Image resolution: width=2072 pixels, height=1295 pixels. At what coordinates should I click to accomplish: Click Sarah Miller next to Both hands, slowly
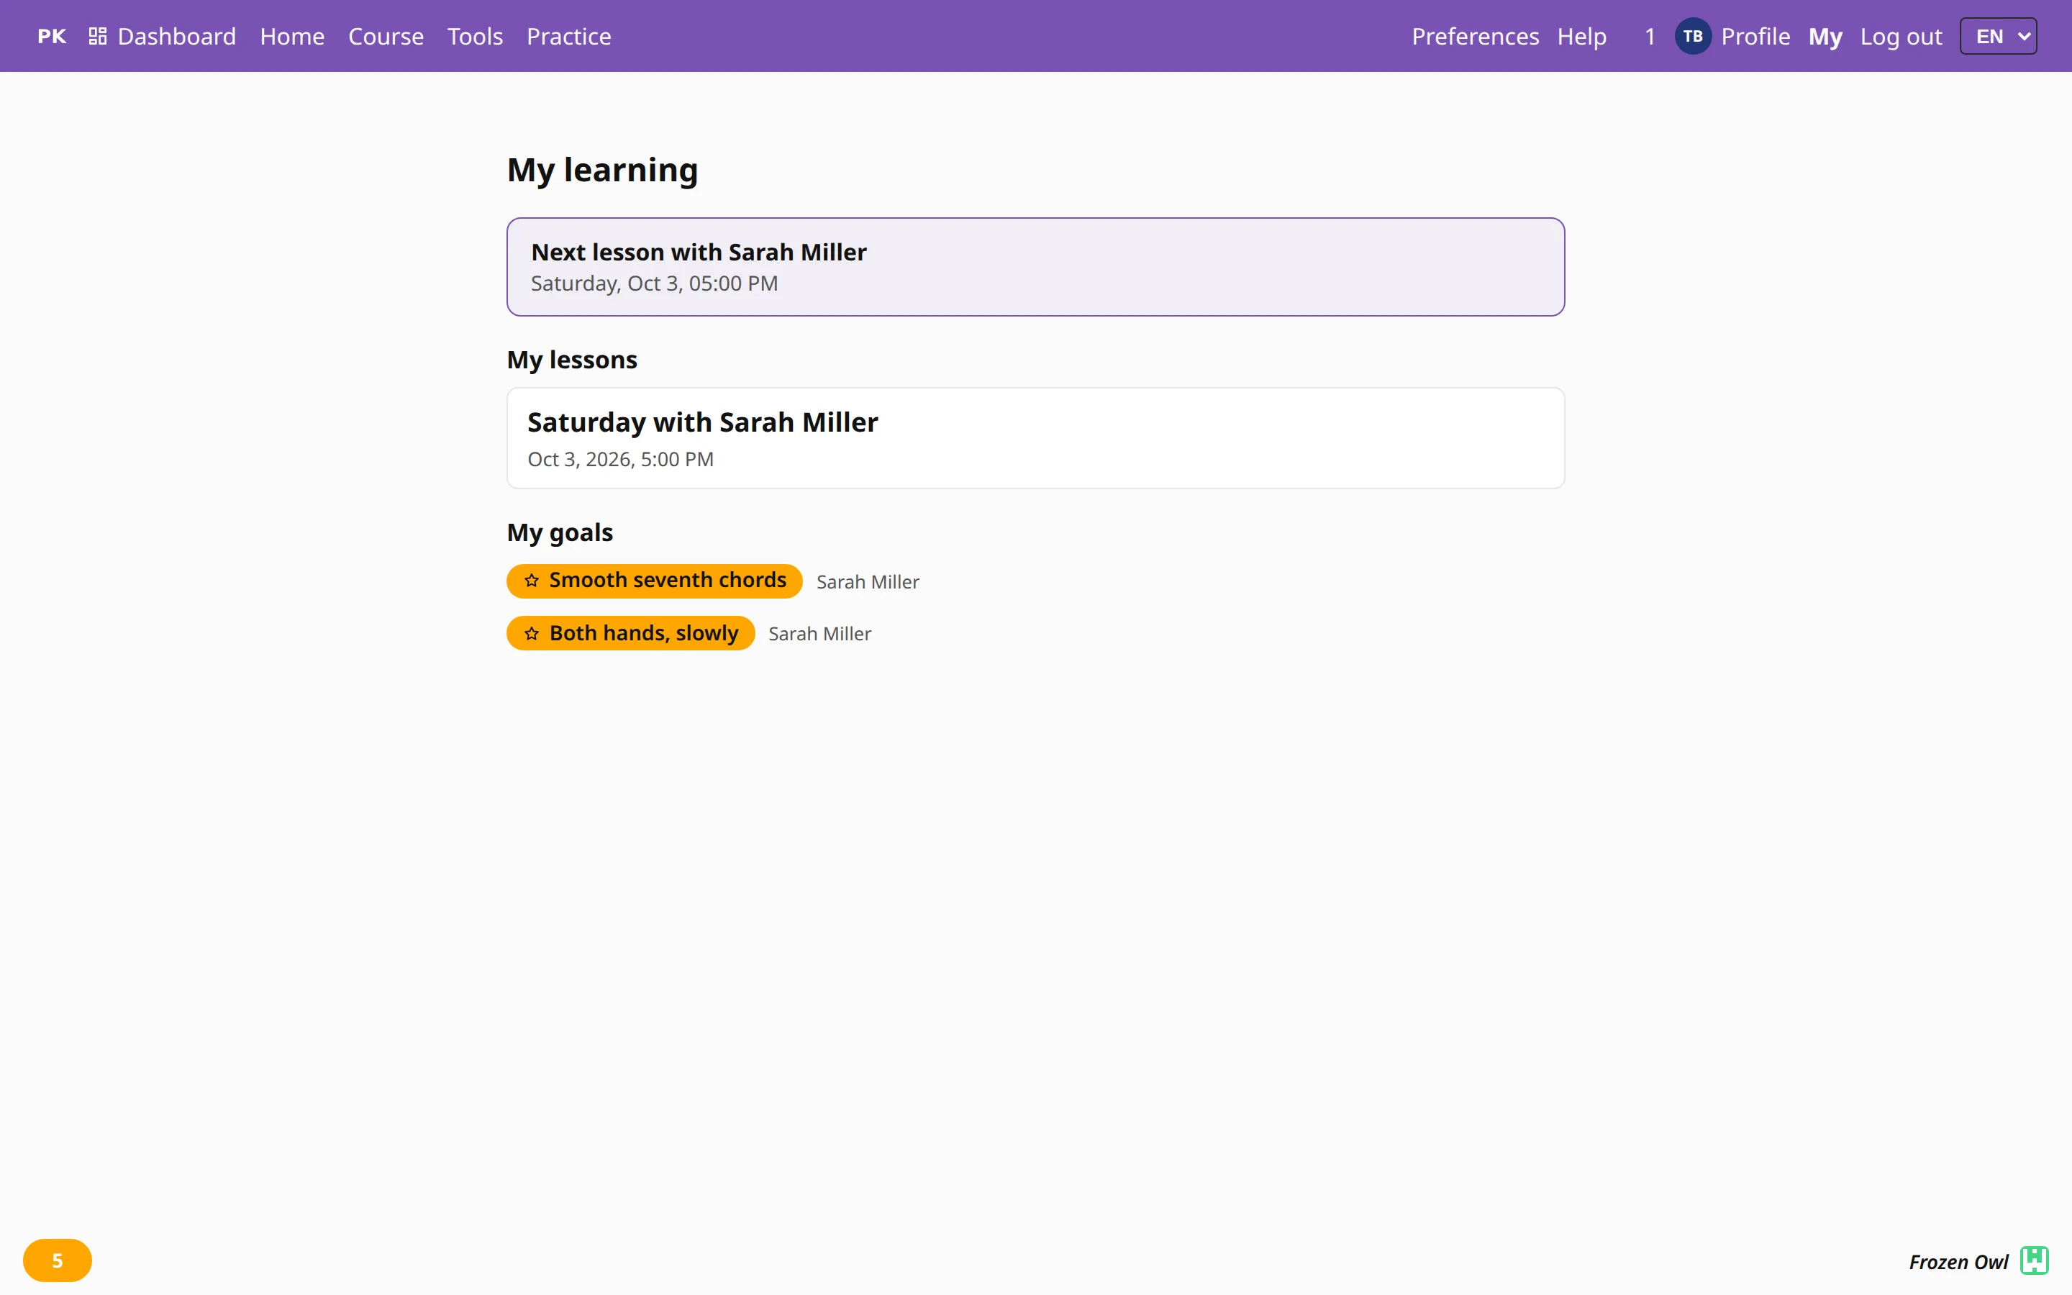tap(819, 634)
